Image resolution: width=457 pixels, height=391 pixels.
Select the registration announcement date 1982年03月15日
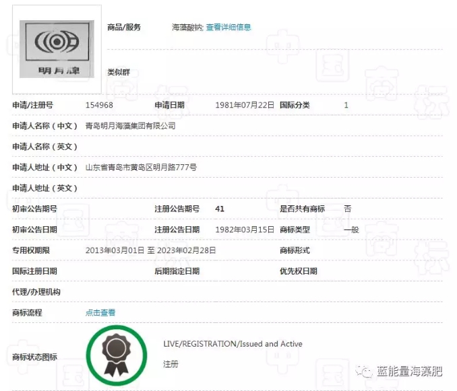pyautogui.click(x=245, y=229)
